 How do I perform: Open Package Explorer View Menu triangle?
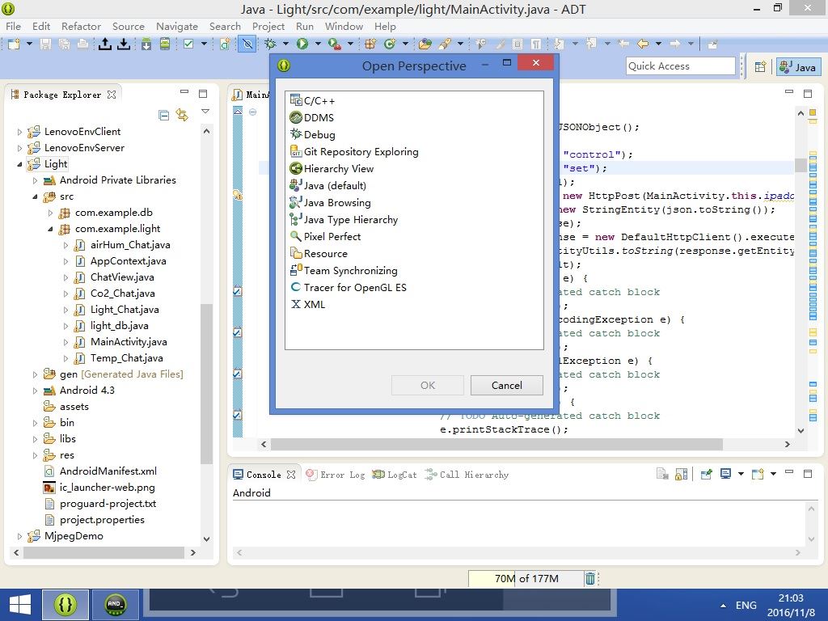[x=205, y=112]
